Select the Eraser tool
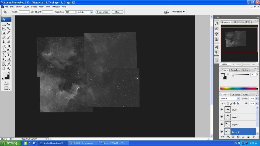Viewport: 260px width, 146px height. (x=4, y=46)
